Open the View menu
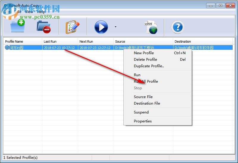This screenshot has width=238, height=163. pyautogui.click(x=29, y=12)
